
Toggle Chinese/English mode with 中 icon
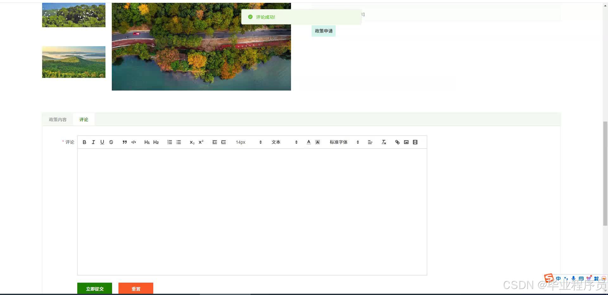point(558,279)
